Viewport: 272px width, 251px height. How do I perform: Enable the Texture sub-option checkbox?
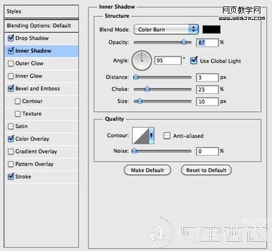(17, 114)
